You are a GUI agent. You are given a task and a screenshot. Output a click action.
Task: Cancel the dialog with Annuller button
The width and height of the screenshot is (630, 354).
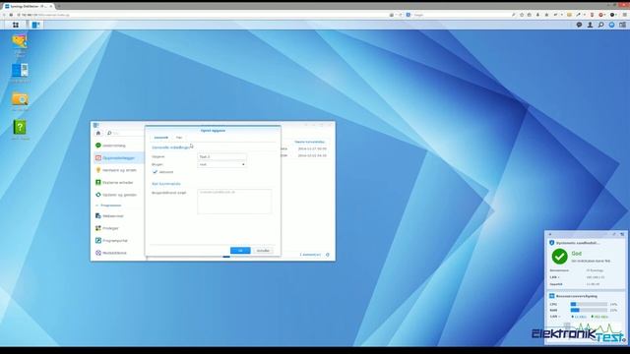tap(263, 251)
